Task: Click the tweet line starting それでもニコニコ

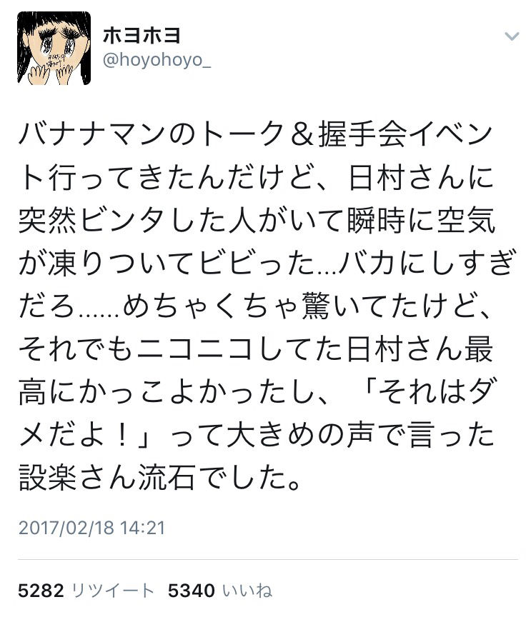Action: coord(256,349)
